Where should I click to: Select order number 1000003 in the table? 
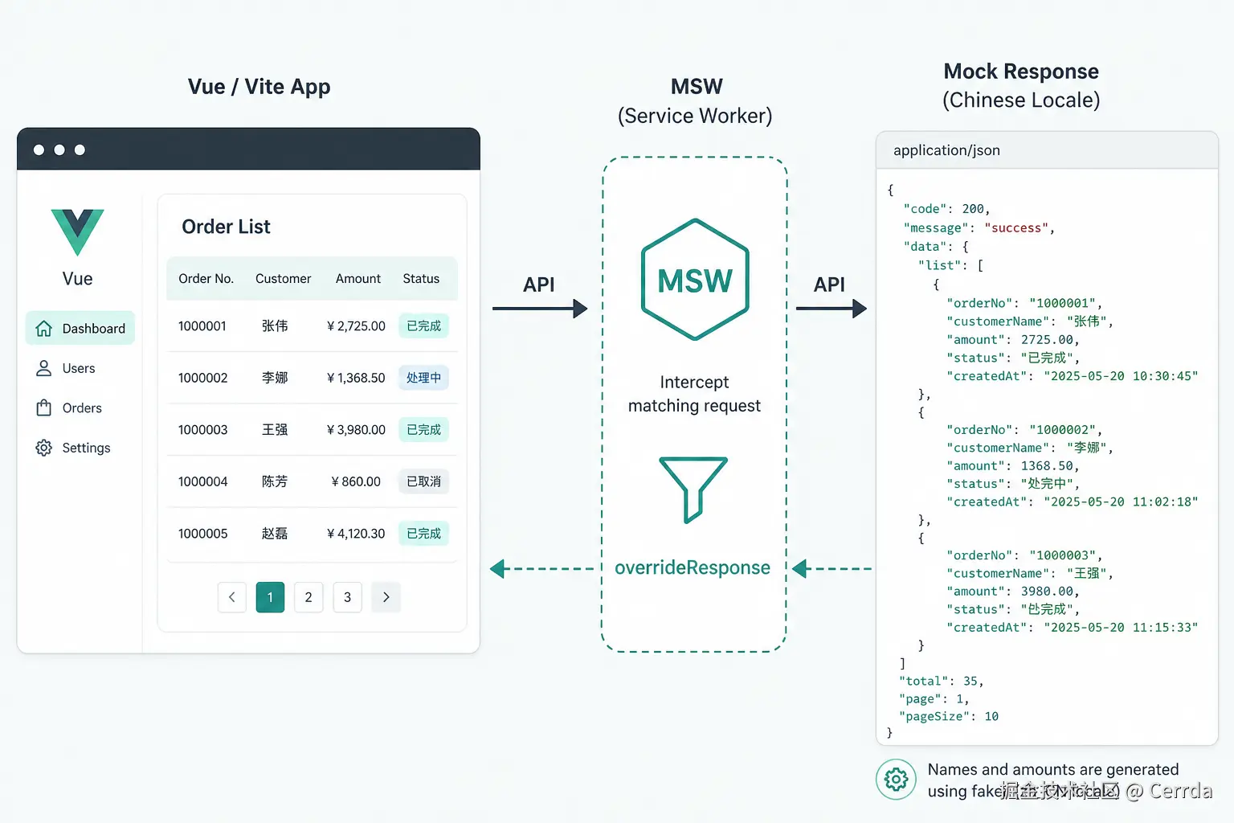click(x=202, y=430)
